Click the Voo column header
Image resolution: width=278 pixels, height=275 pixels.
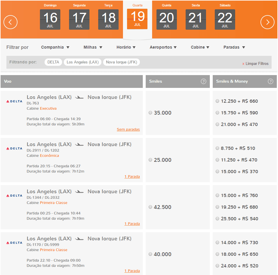click(72, 81)
